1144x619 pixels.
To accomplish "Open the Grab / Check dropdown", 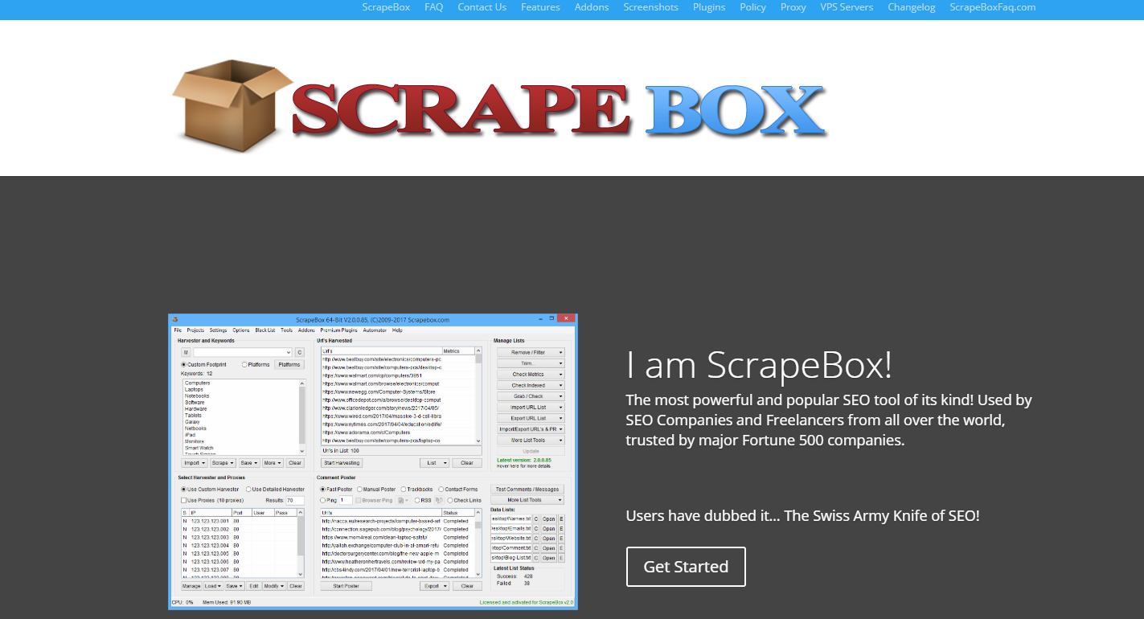I will pyautogui.click(x=531, y=396).
